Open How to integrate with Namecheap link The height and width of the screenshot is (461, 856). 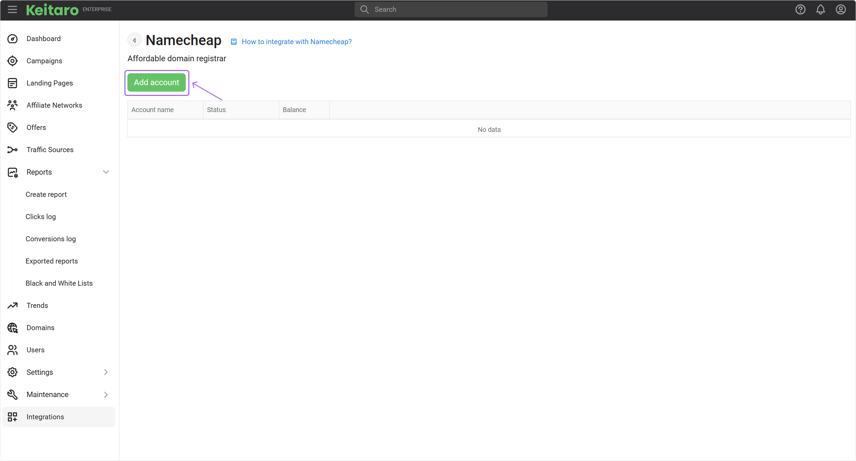pyautogui.click(x=296, y=42)
